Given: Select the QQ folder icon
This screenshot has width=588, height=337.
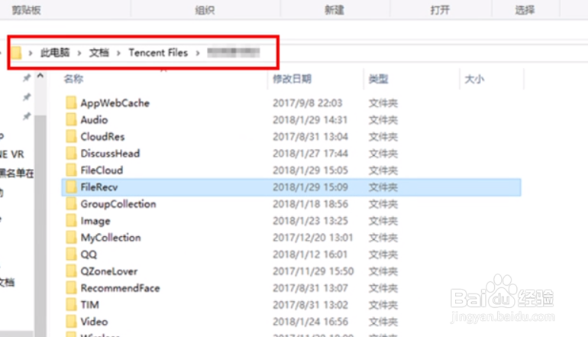Looking at the screenshot, I should tap(71, 254).
